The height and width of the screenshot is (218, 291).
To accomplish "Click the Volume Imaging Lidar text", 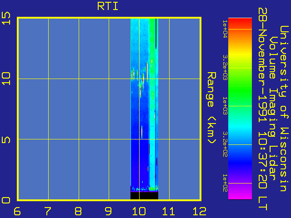I will pyautogui.click(x=273, y=109).
